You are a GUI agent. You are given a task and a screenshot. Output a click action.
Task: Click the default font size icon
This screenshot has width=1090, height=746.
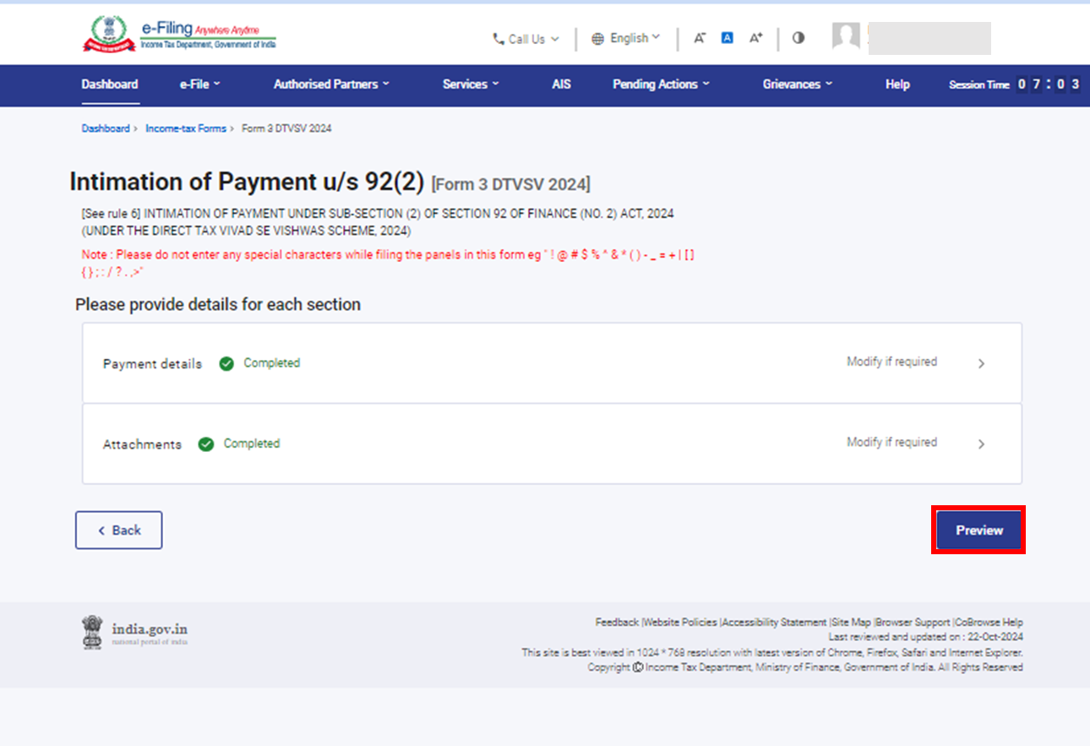[727, 37]
